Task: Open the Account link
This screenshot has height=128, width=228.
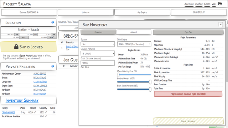Action: [189, 4]
